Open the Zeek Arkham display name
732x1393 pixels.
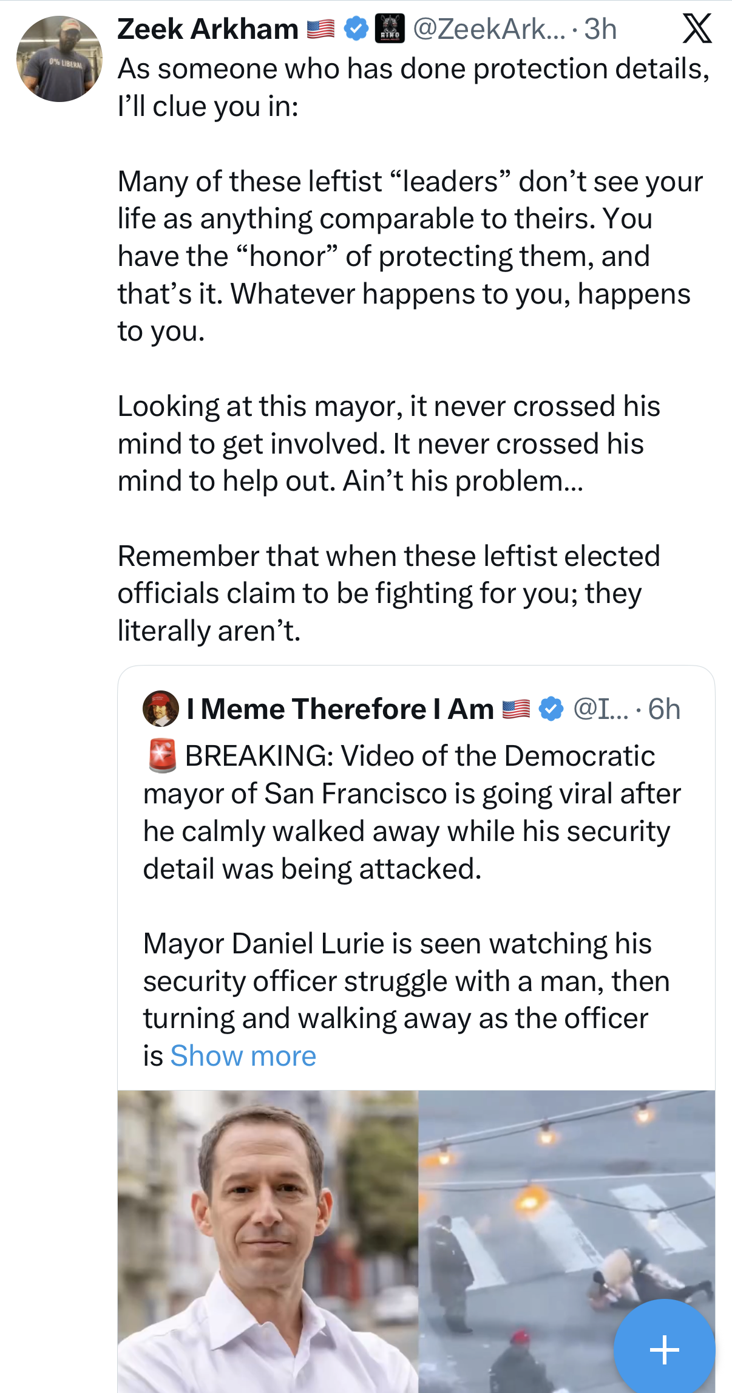coord(208,29)
